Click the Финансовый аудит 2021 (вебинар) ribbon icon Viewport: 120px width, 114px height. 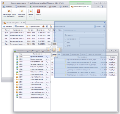click(9, 11)
